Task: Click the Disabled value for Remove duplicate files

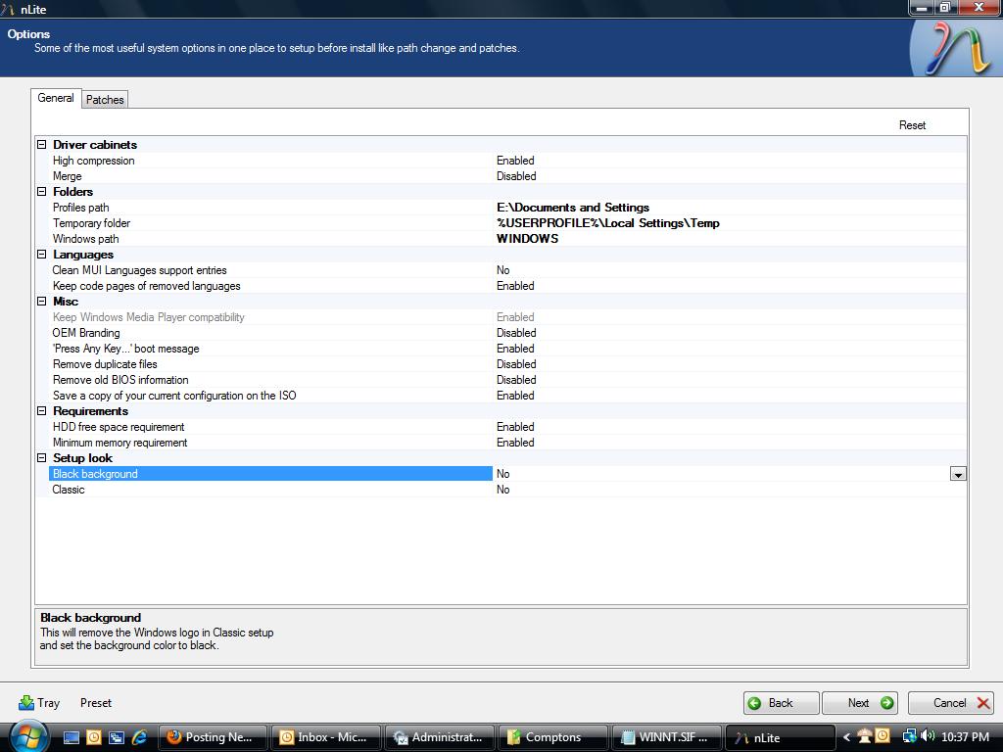Action: pos(516,364)
